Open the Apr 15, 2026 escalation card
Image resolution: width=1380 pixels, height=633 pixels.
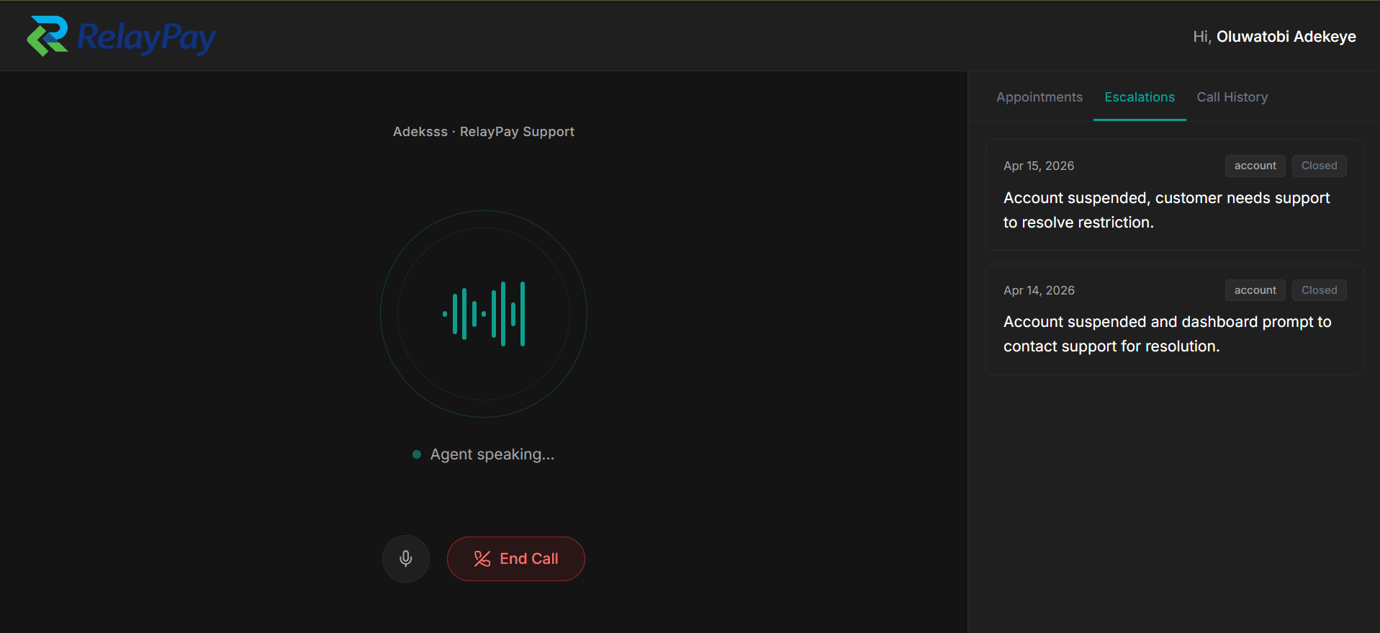pos(1175,194)
